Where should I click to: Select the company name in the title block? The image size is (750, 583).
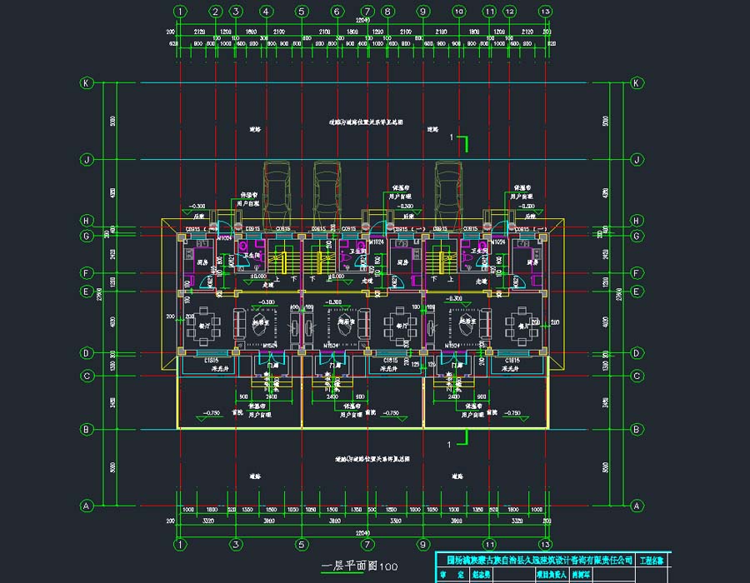[x=539, y=560]
